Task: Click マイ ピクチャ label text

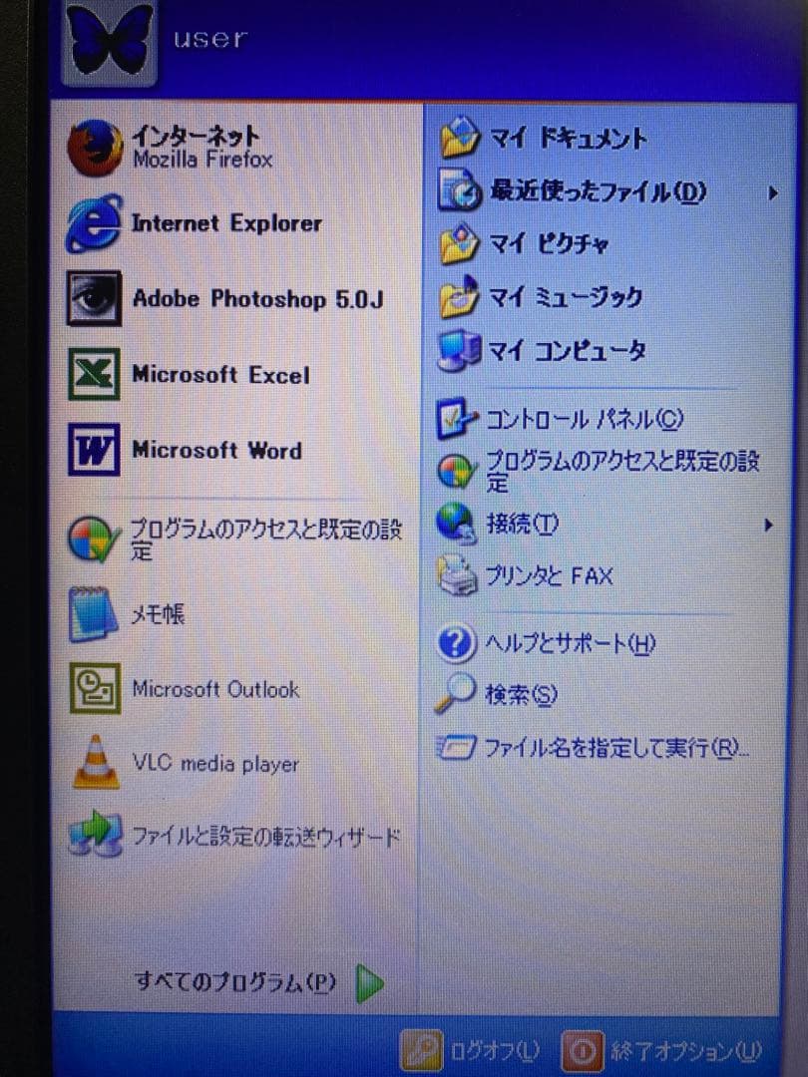Action: pos(549,244)
